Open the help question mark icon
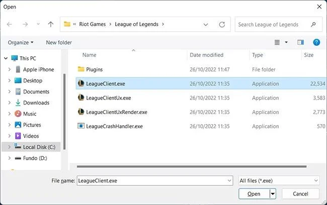Screen dimensions: 327x205 (x=316, y=42)
